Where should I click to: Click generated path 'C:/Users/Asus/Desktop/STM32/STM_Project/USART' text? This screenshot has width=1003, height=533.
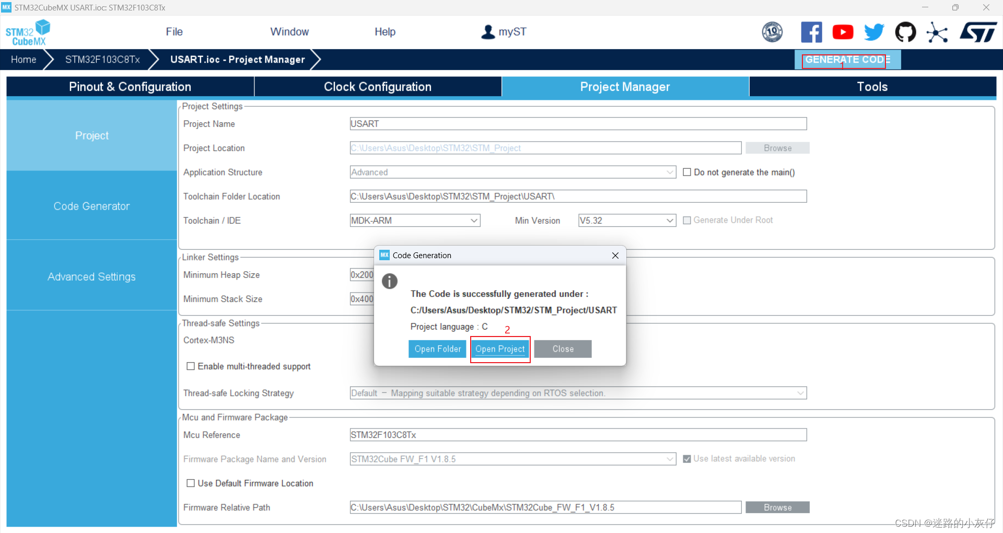(514, 310)
